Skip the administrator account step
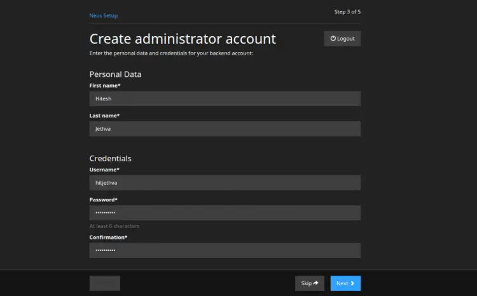Image resolution: width=477 pixels, height=296 pixels. (x=309, y=283)
